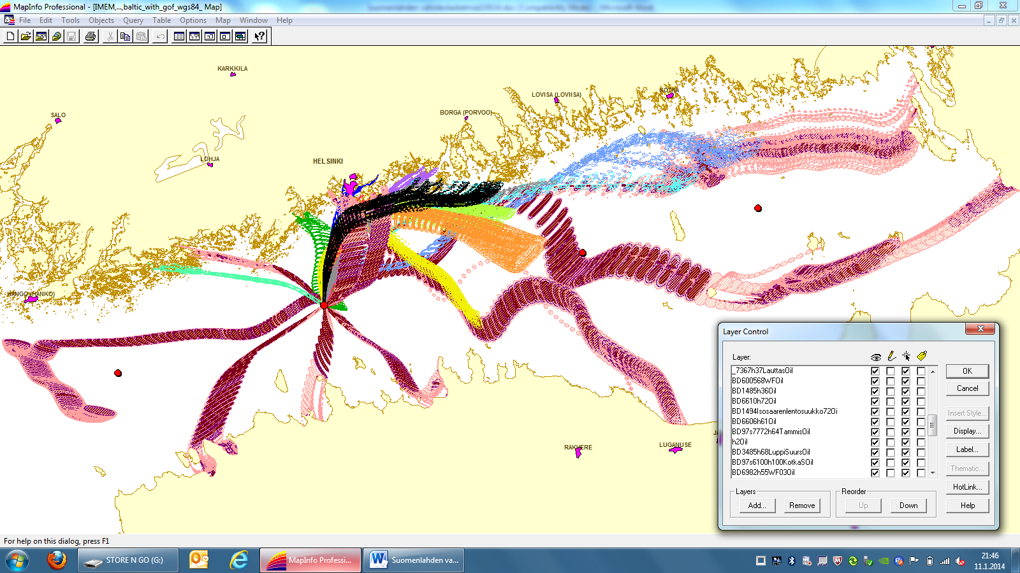Toggle selectable for BD6610h72Oil layer
The image size is (1020, 573).
(x=906, y=401)
